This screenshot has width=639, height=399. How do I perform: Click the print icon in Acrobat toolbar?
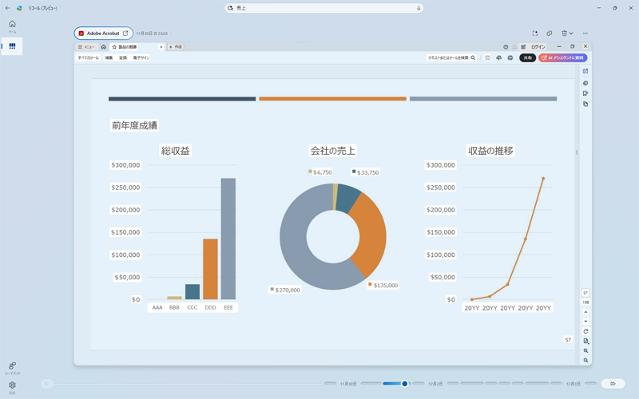[510, 58]
